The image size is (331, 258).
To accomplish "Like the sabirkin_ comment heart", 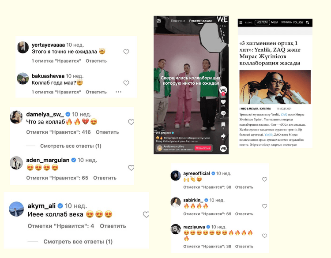I will 264,206.
